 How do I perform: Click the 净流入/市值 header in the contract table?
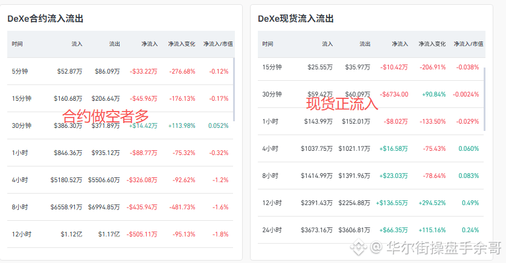click(x=218, y=44)
